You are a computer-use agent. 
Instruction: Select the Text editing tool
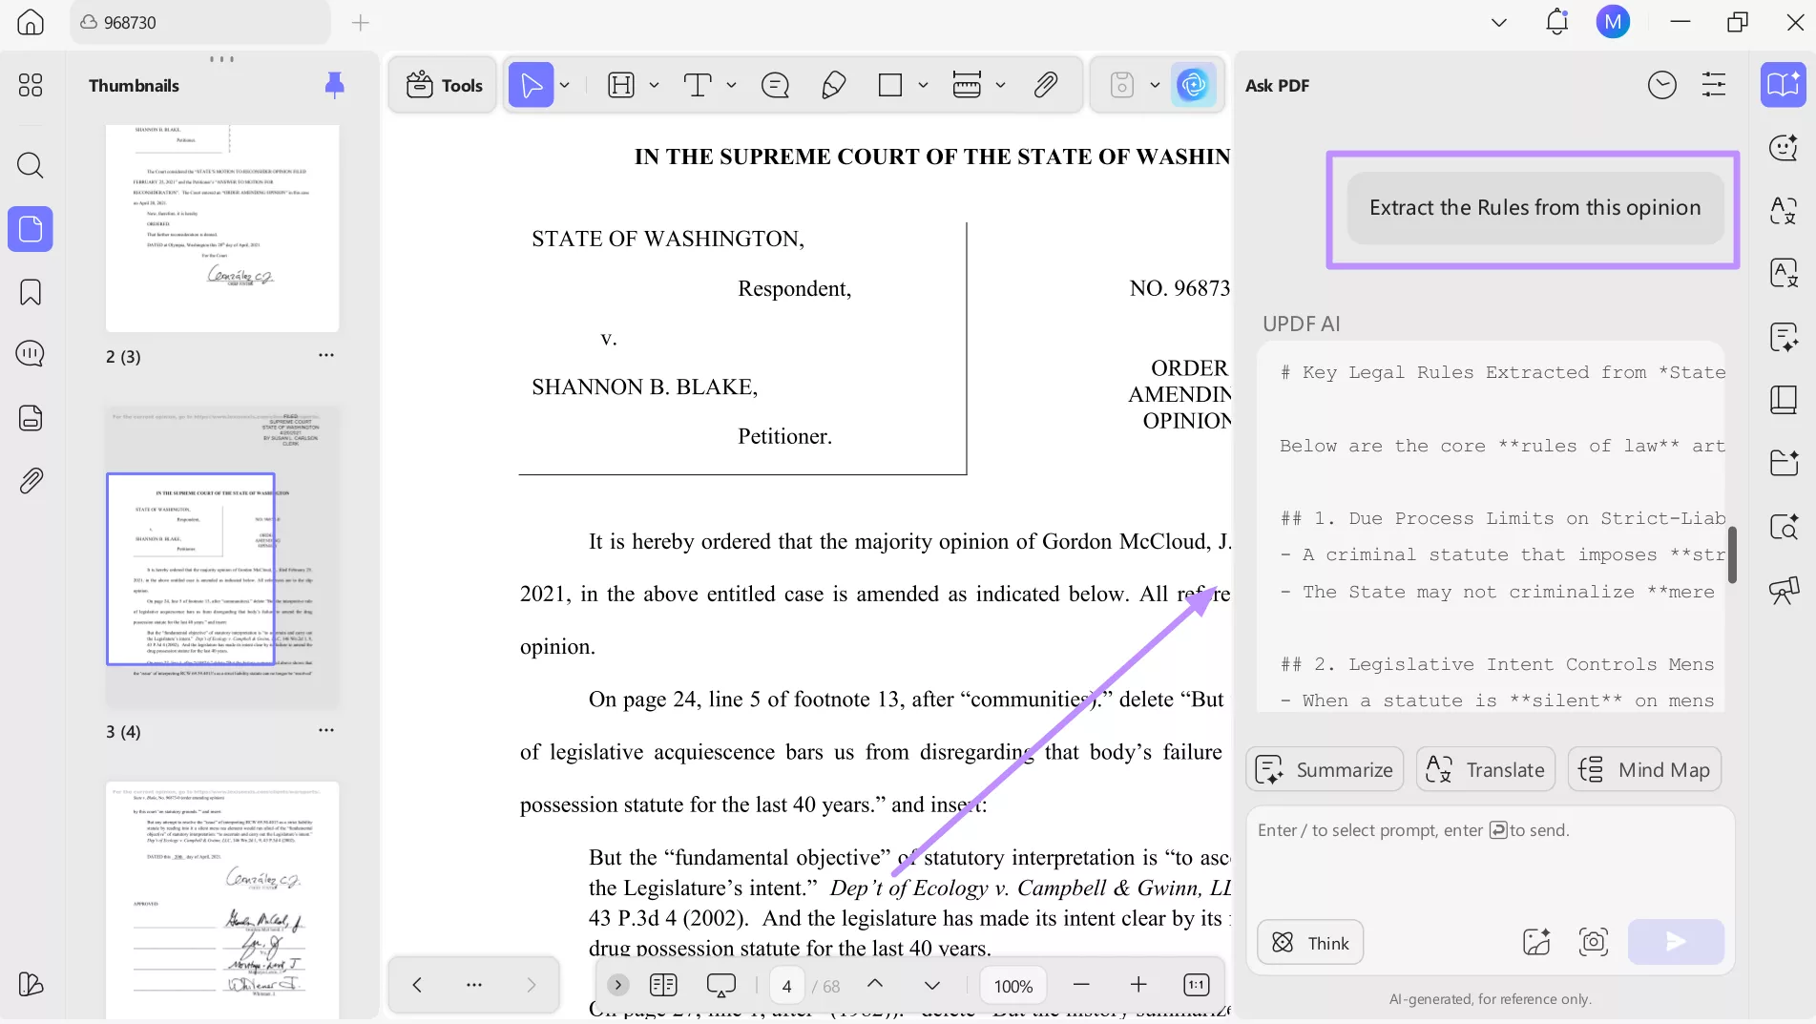(x=699, y=85)
